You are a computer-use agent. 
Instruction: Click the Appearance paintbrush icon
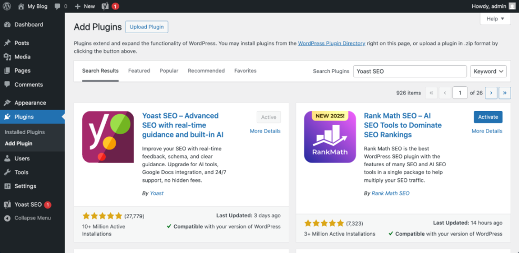pyautogui.click(x=7, y=103)
